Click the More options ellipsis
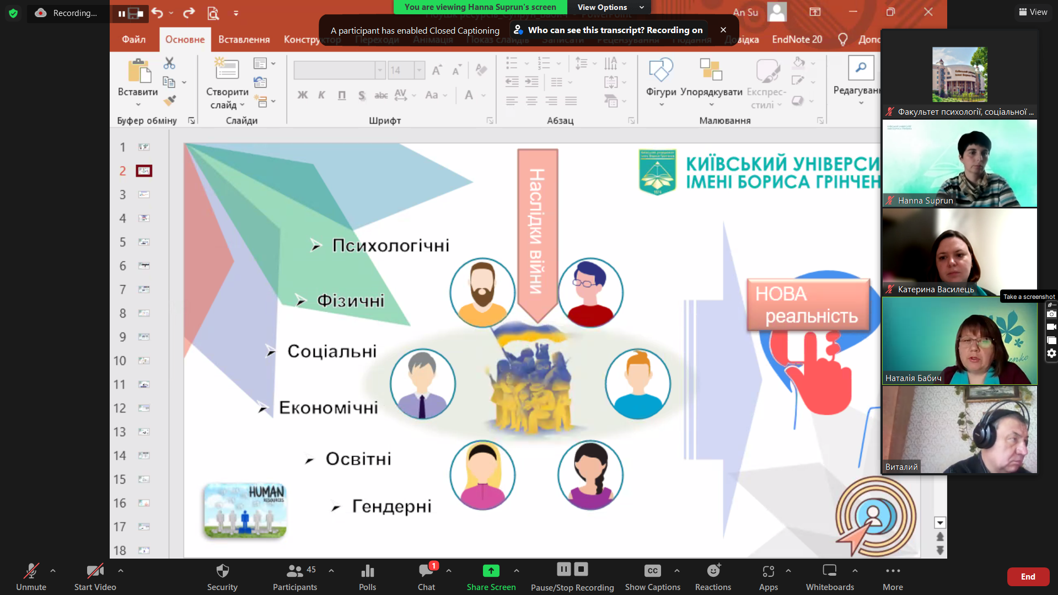Image resolution: width=1058 pixels, height=595 pixels. pyautogui.click(x=893, y=577)
